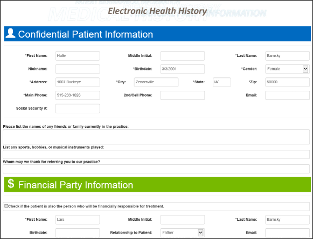Click the Birthdate field showing 3/3/2001

point(183,69)
